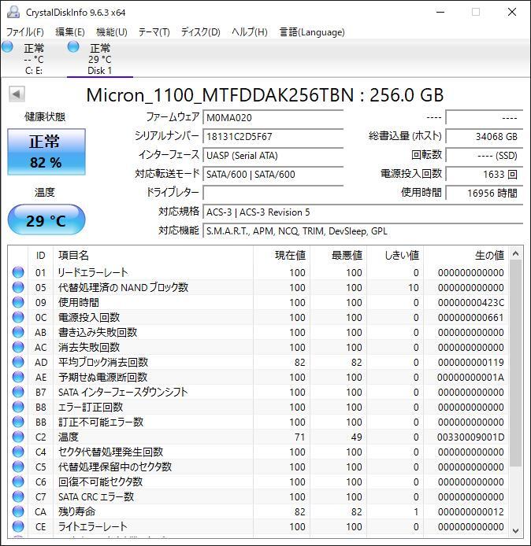Click status icon for AD 平均ブロック消去回数

(x=18, y=363)
